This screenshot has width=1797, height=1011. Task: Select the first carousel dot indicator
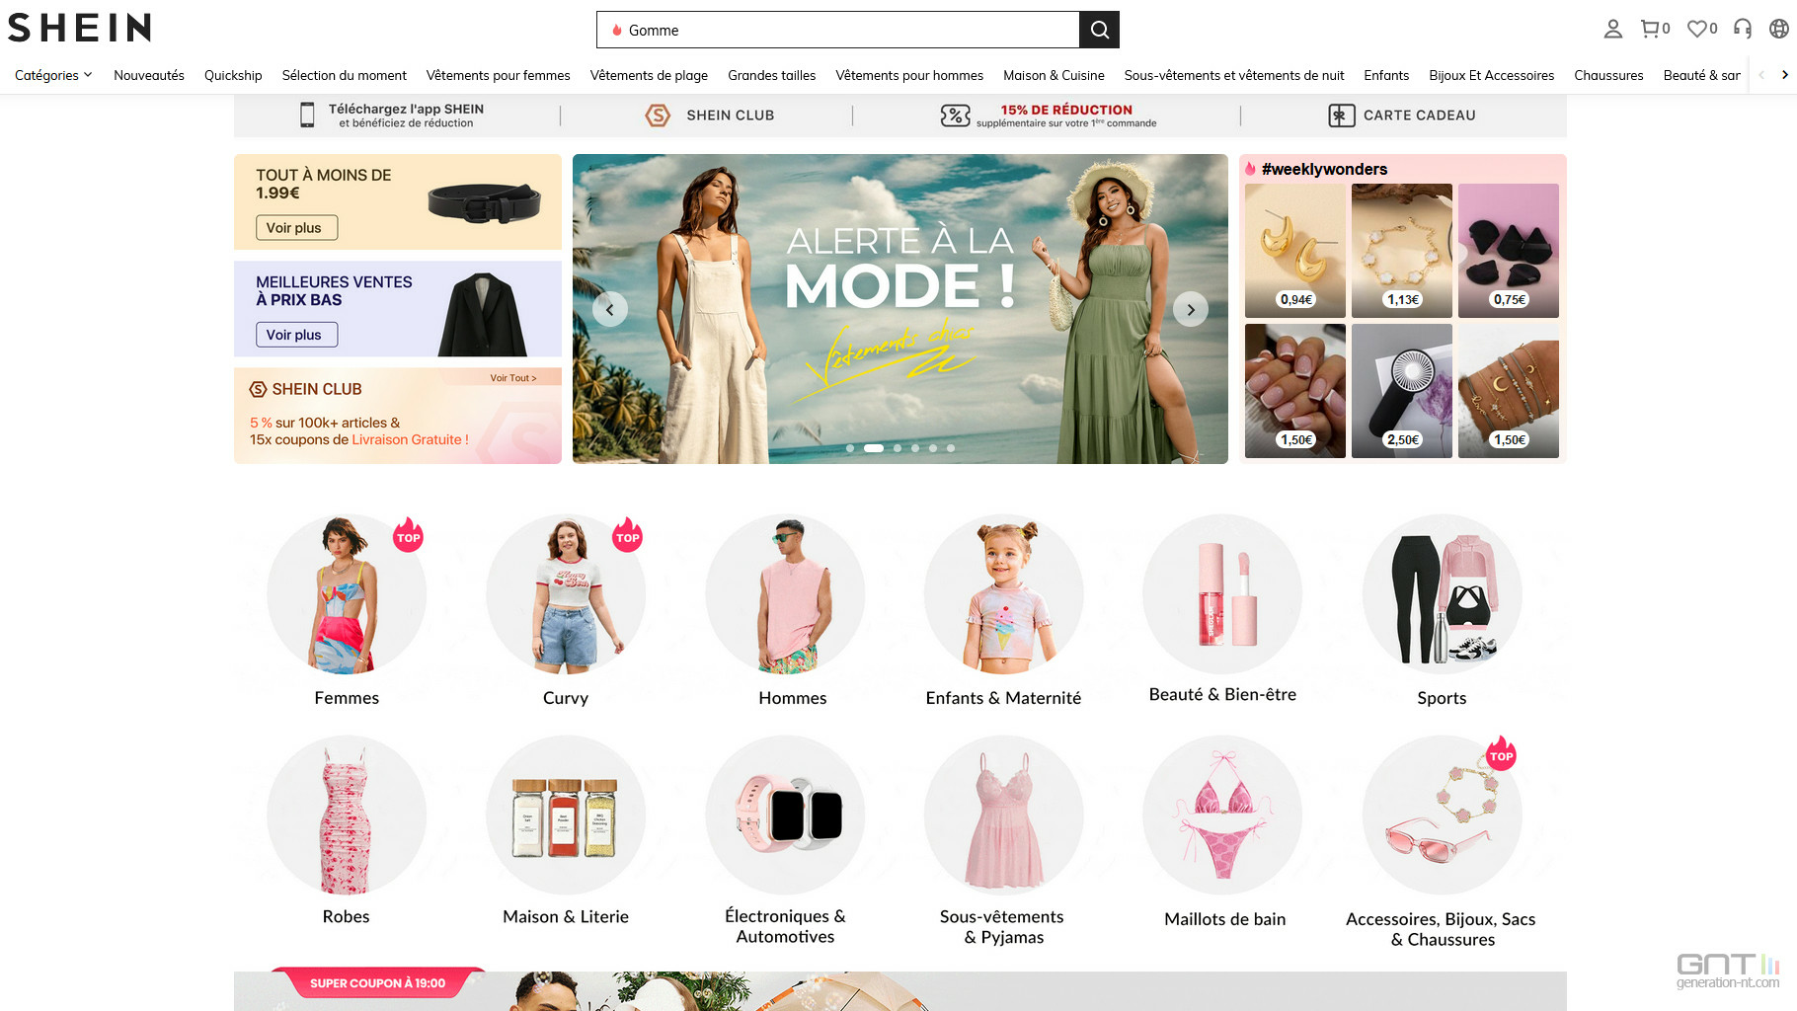(850, 448)
